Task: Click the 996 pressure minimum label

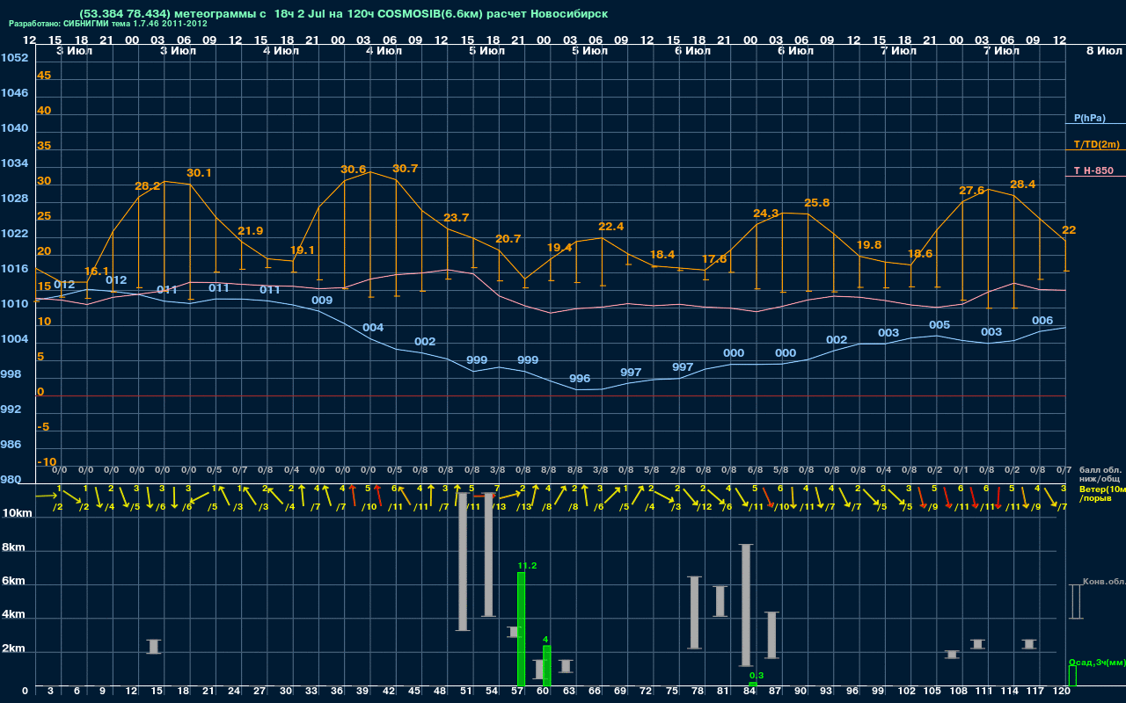Action: click(x=580, y=379)
